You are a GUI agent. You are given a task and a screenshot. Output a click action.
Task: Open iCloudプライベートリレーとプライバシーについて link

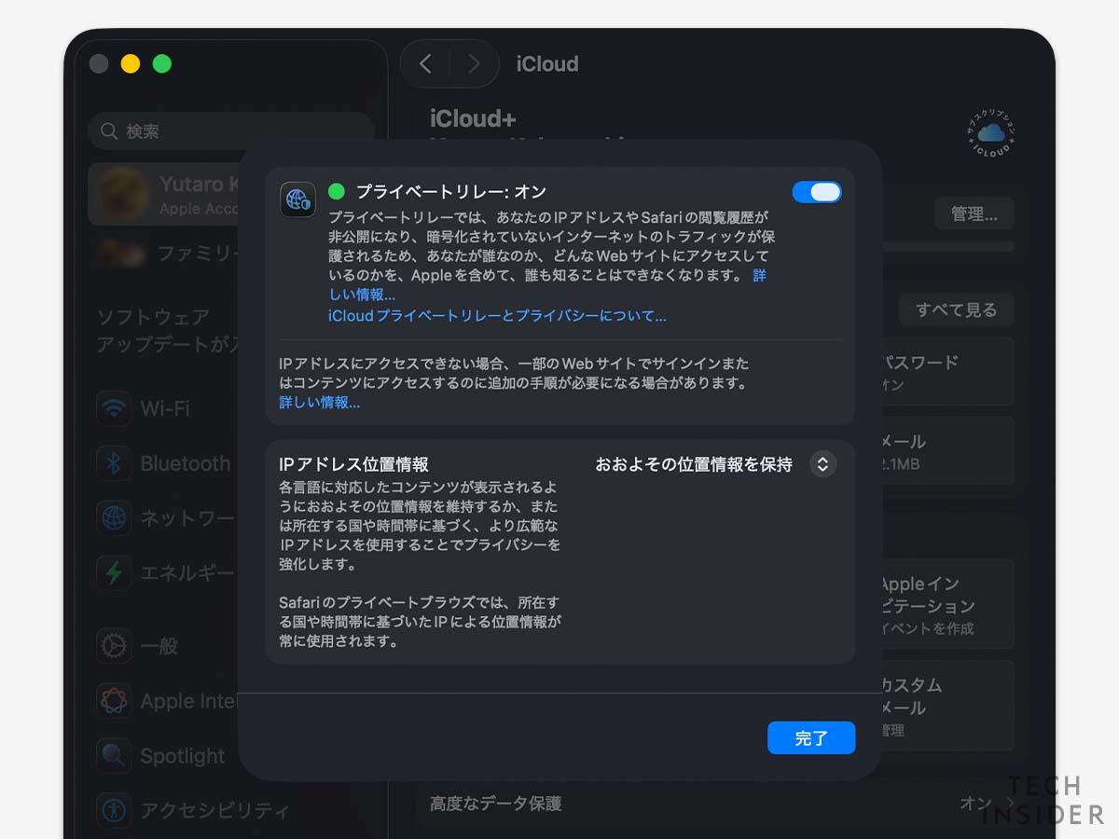(x=497, y=316)
